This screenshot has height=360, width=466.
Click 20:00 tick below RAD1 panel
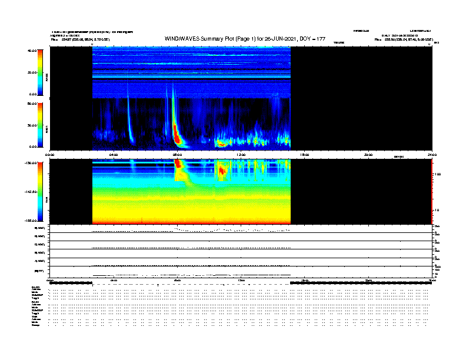pos(368,155)
